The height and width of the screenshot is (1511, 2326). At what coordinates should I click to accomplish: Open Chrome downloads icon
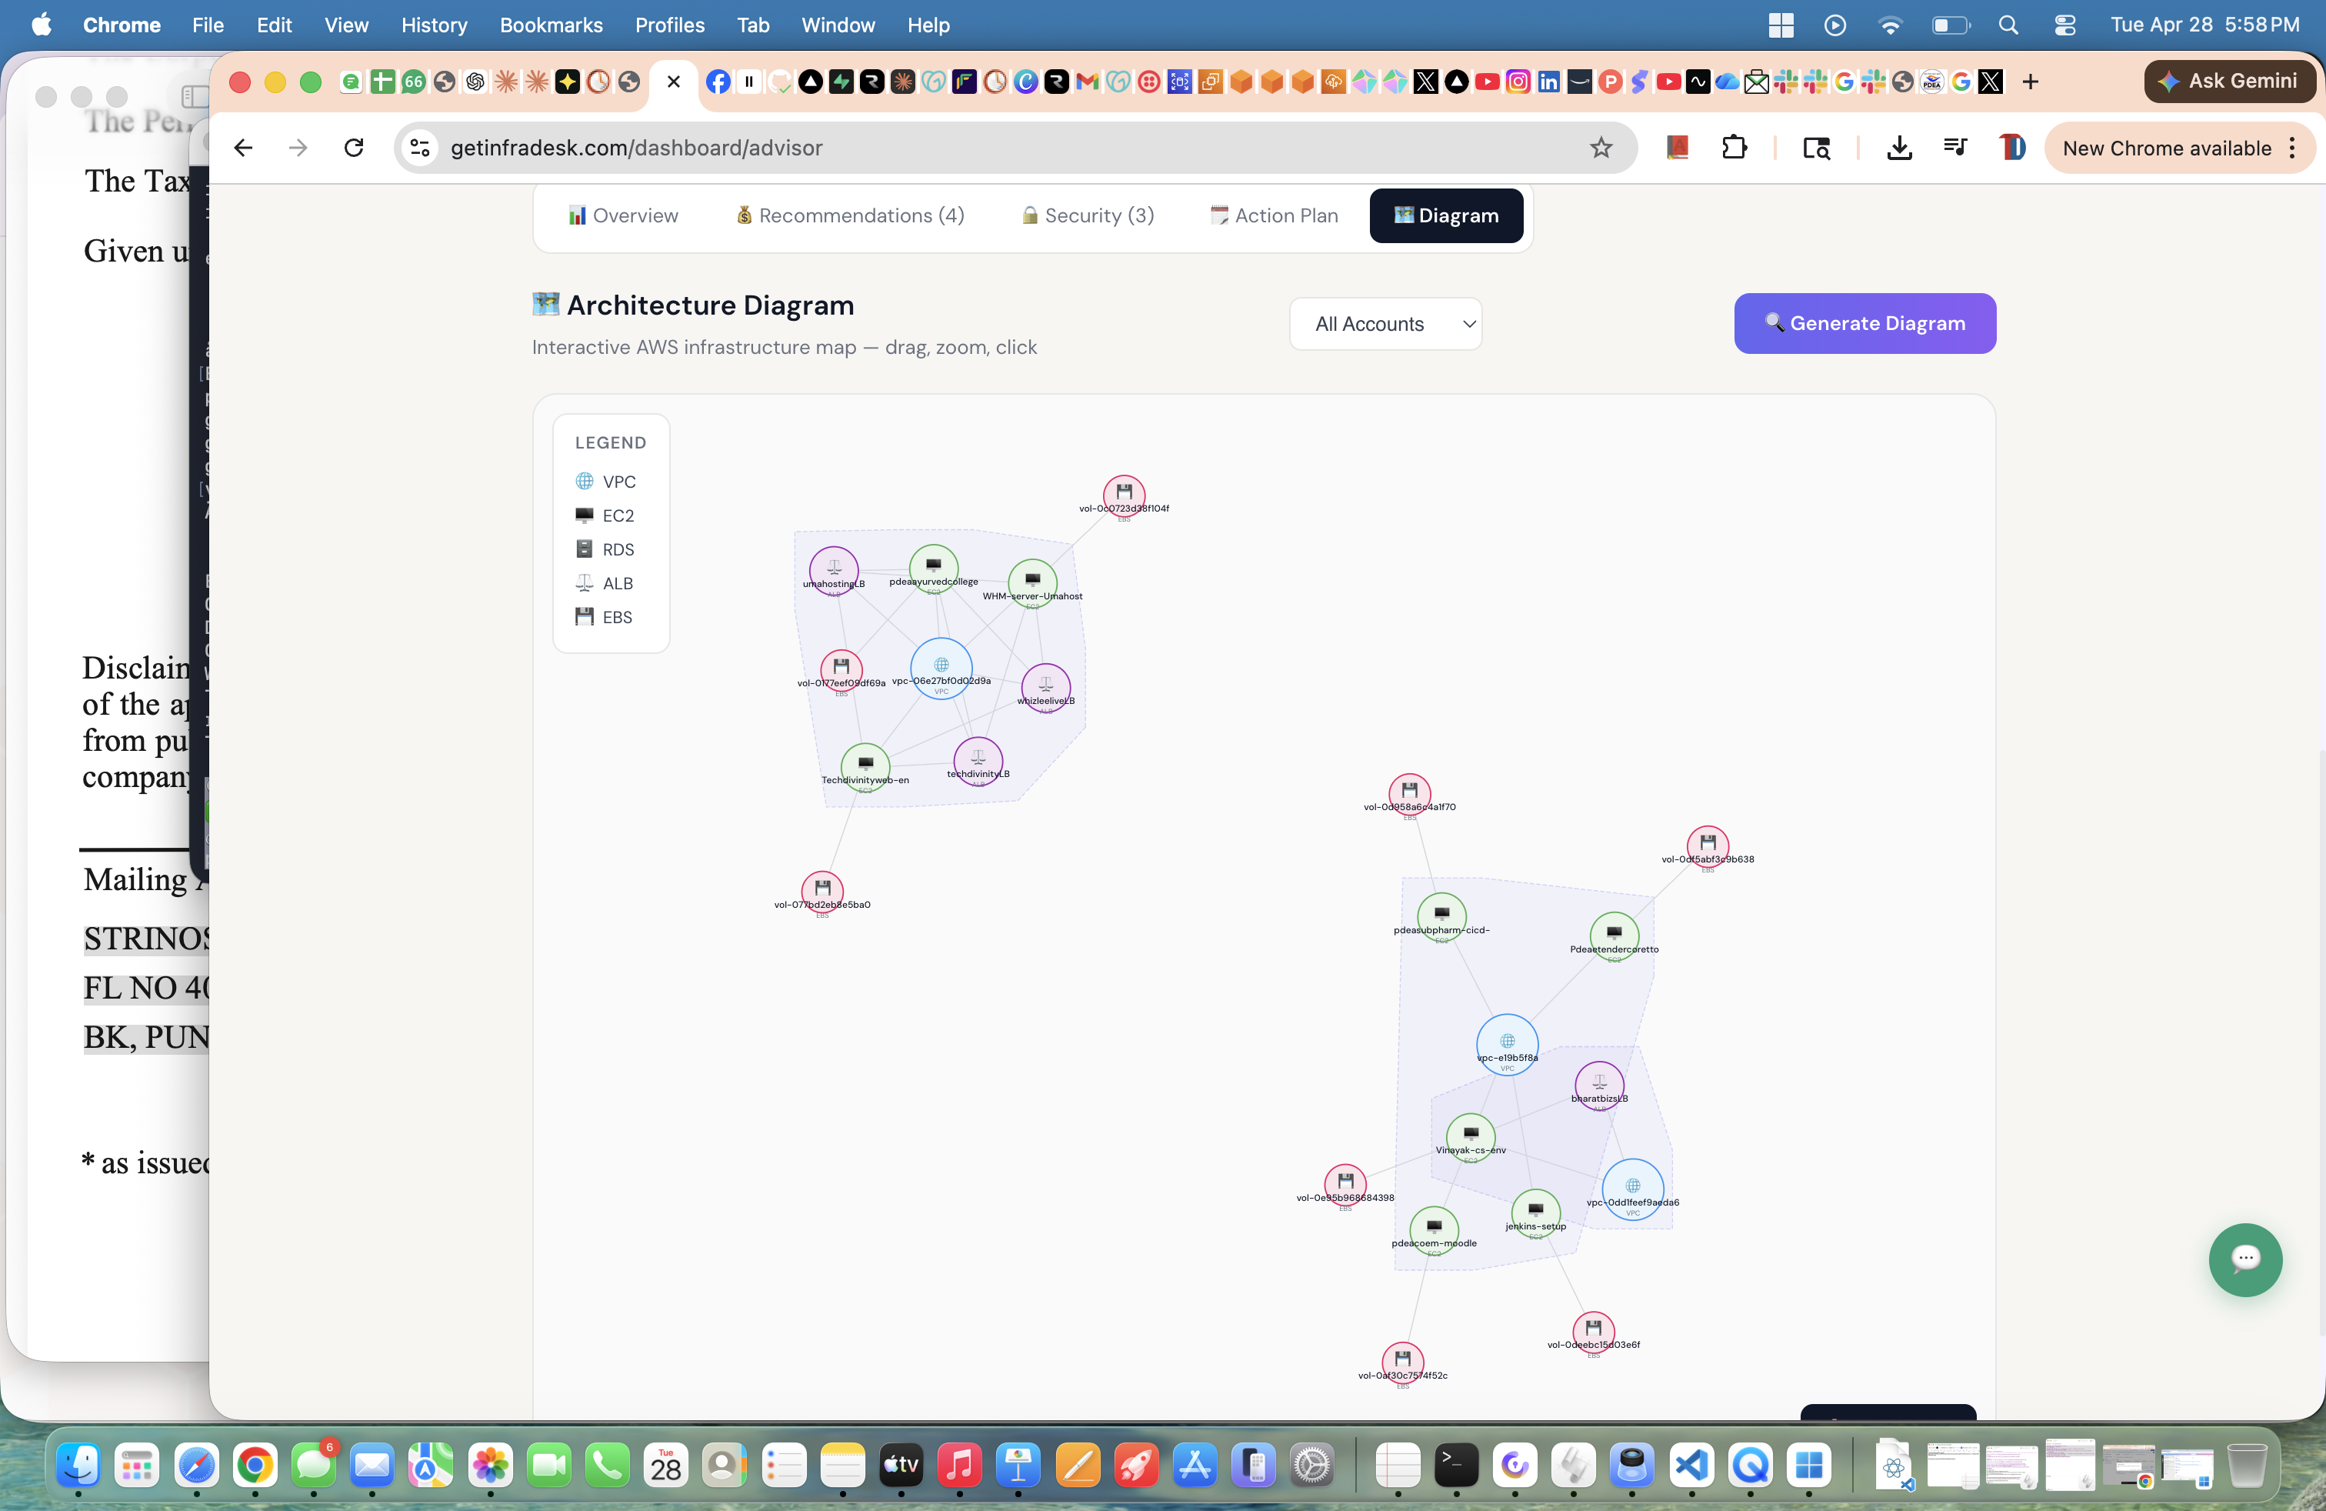(x=1899, y=148)
